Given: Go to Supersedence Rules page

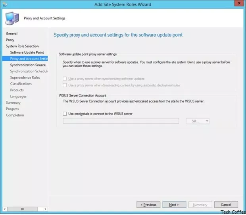Looking at the screenshot, I should click(x=25, y=77).
